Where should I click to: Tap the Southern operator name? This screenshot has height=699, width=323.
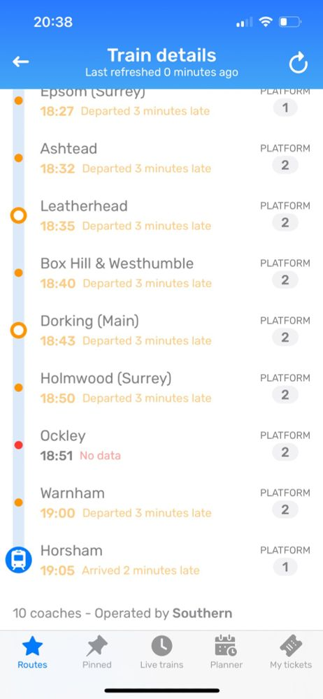(x=202, y=614)
